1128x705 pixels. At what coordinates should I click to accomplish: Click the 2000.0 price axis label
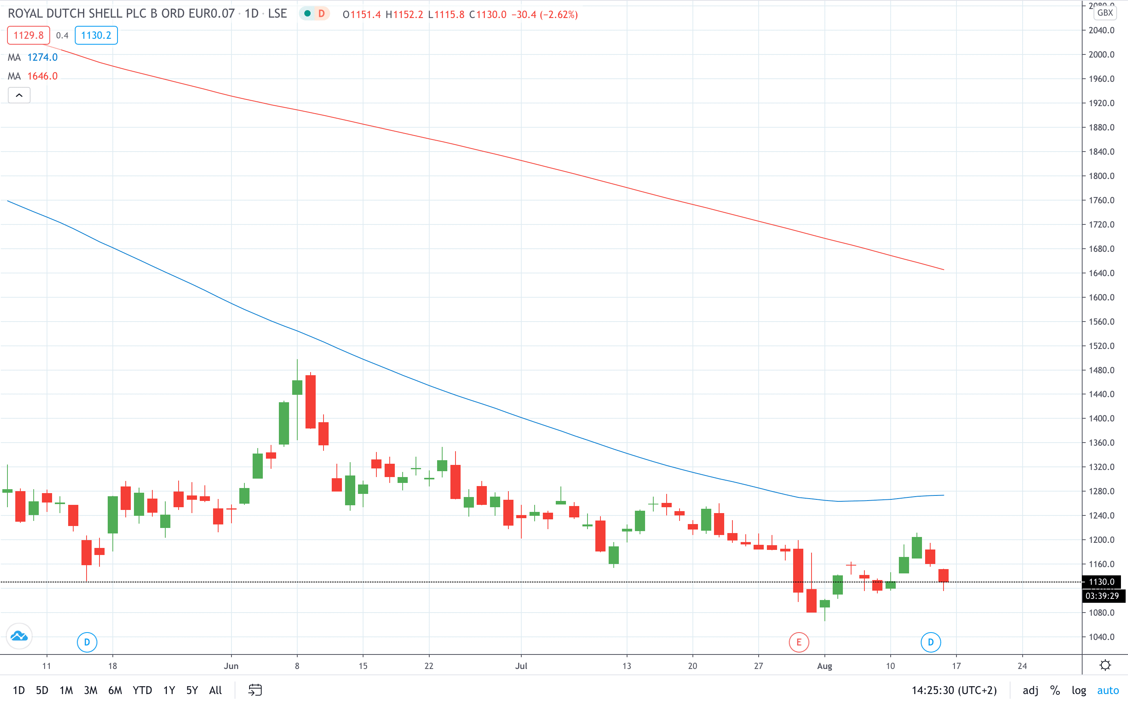point(1101,54)
